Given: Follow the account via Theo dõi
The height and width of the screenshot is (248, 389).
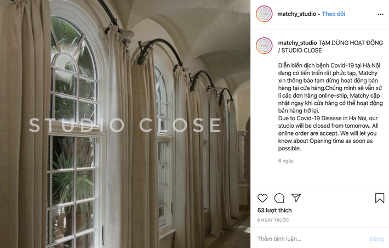Looking at the screenshot, I should point(334,14).
